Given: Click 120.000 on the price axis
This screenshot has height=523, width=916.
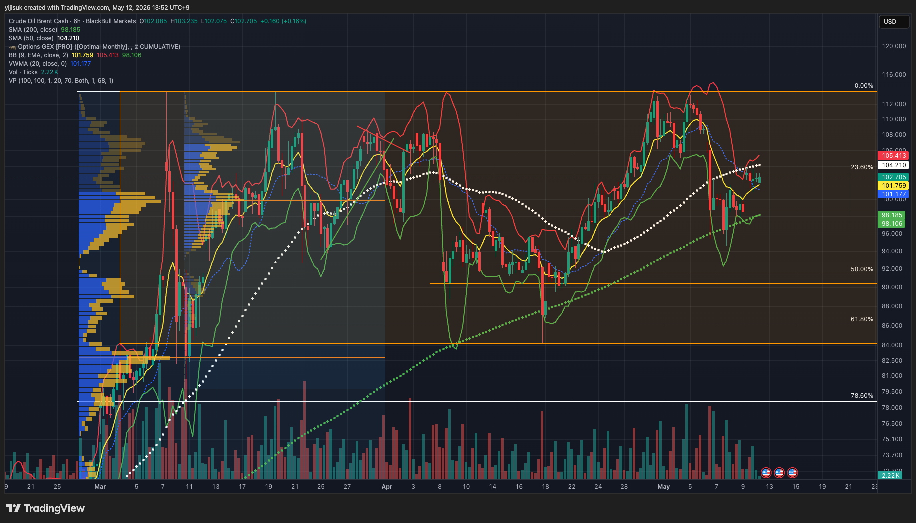Looking at the screenshot, I should [x=894, y=46].
